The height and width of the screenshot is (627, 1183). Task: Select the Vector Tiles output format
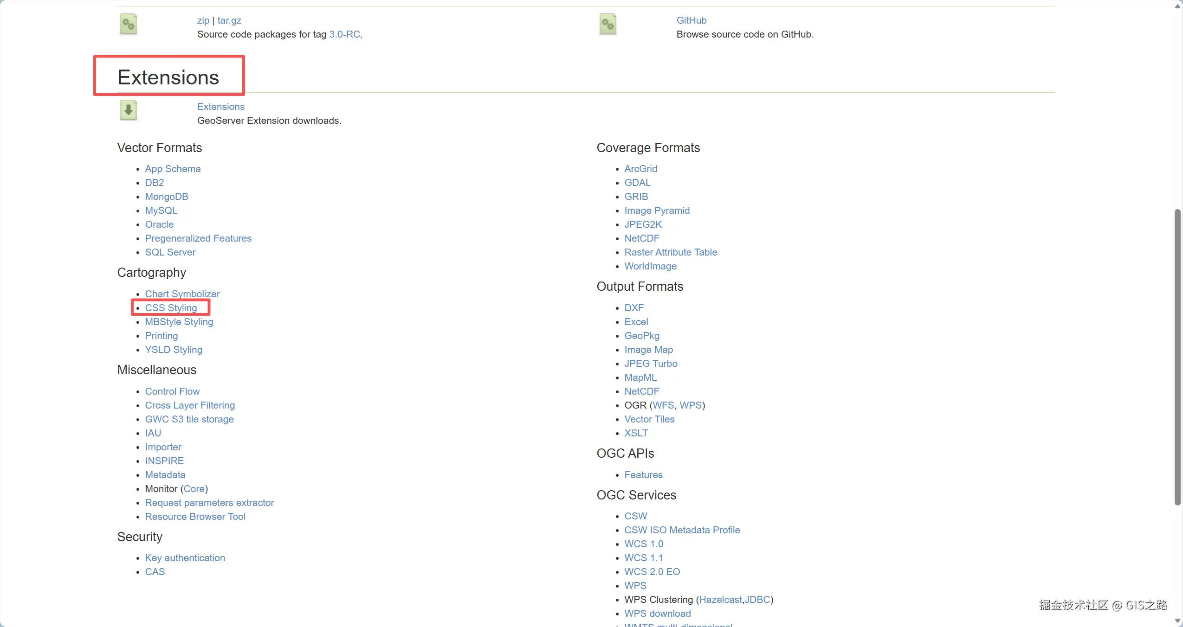[649, 419]
